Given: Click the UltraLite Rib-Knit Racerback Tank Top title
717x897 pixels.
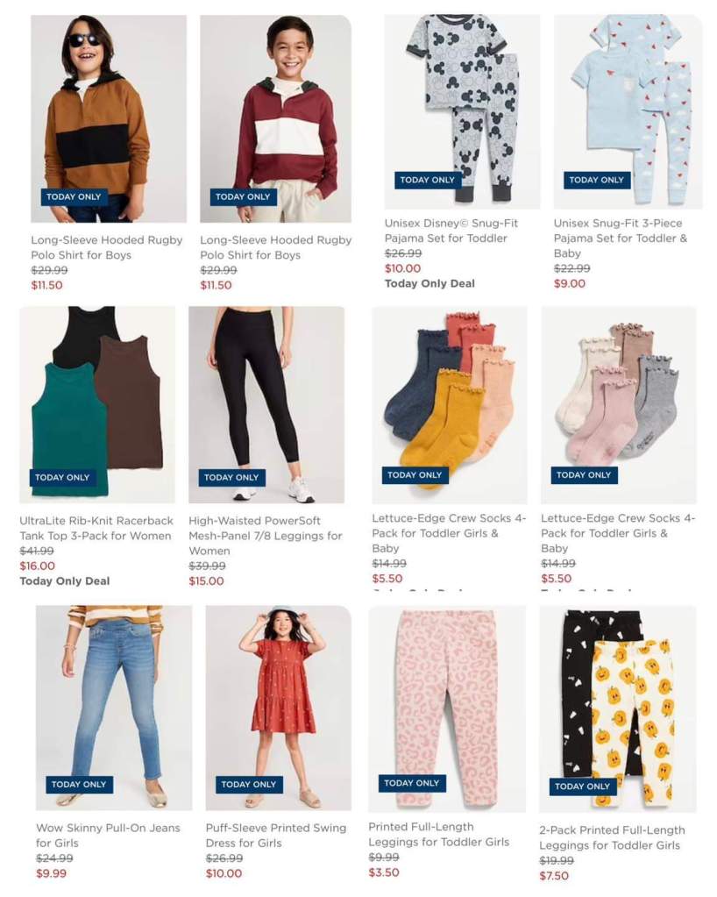Looking at the screenshot, I should 96,528.
